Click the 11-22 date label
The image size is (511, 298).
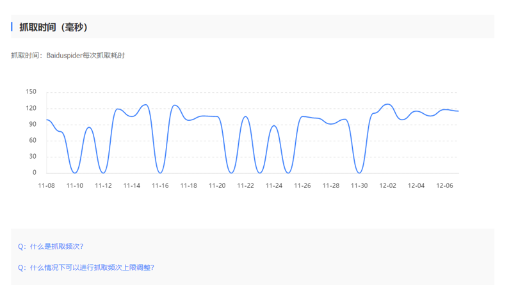click(245, 185)
